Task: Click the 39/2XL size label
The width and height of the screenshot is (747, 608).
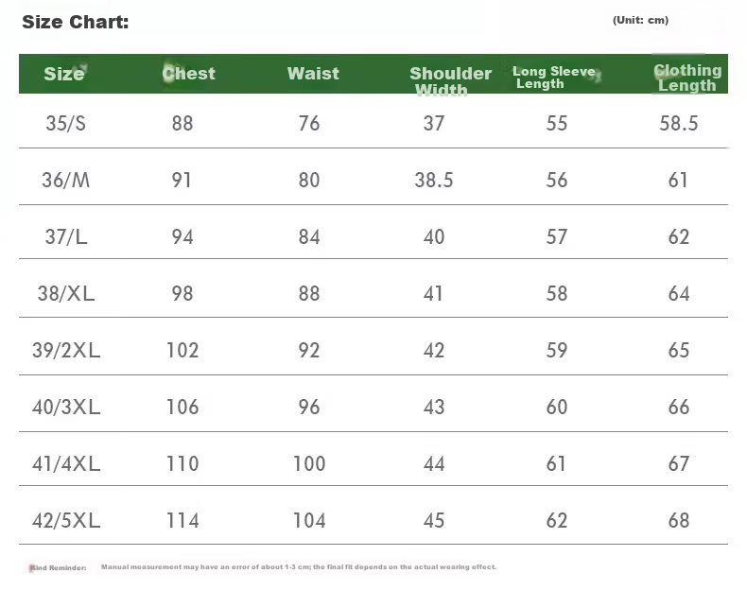Action: pos(66,350)
